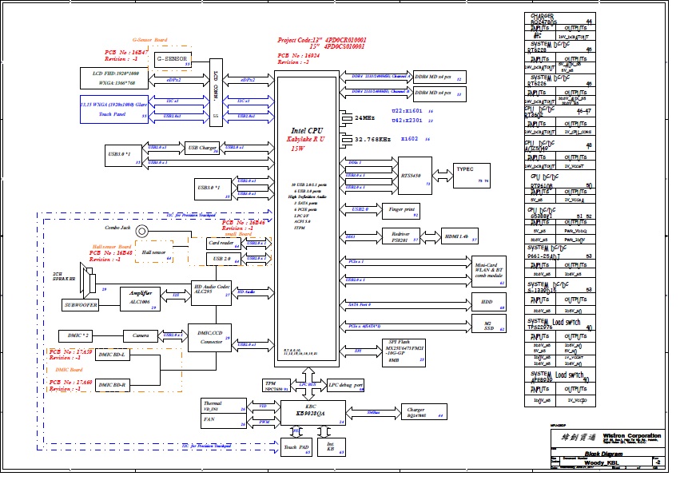Click the Hall sensor block

click(x=154, y=252)
